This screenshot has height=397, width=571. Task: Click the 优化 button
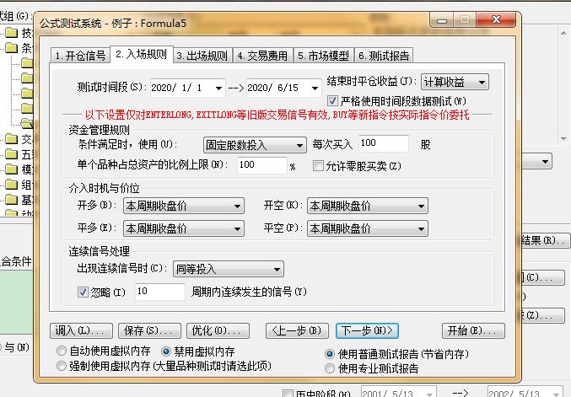coord(218,330)
